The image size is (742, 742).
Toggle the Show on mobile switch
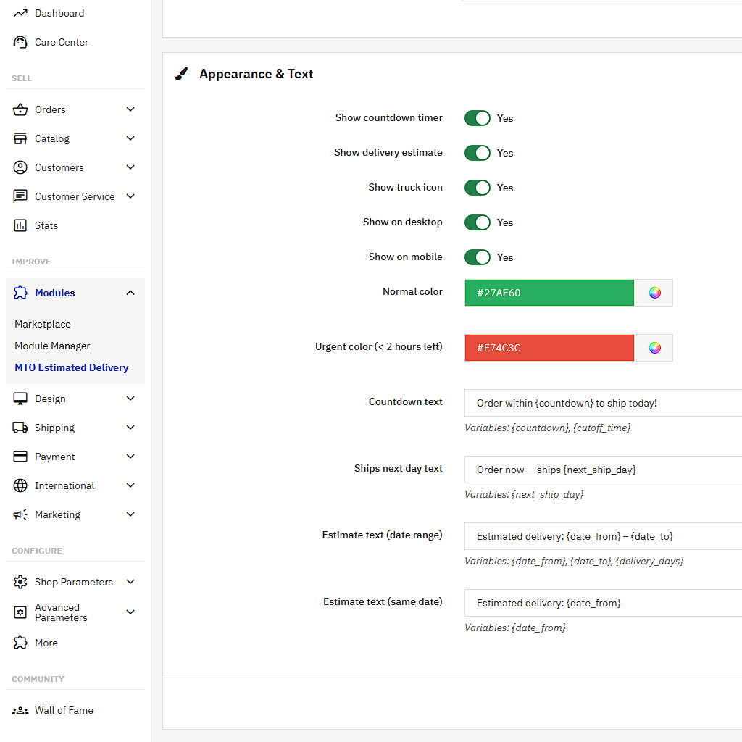pos(478,257)
